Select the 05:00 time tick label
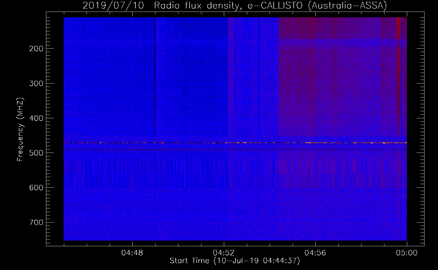The image size is (438, 270). click(407, 253)
